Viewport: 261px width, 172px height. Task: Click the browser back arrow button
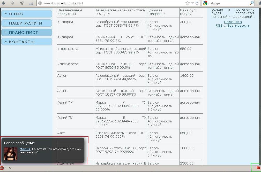[4, 3]
